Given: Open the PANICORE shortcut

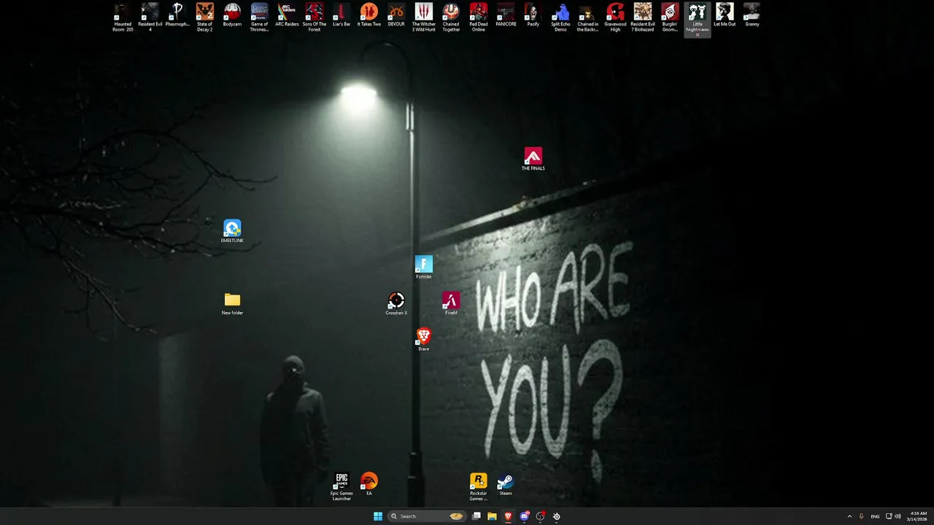Looking at the screenshot, I should [x=506, y=15].
